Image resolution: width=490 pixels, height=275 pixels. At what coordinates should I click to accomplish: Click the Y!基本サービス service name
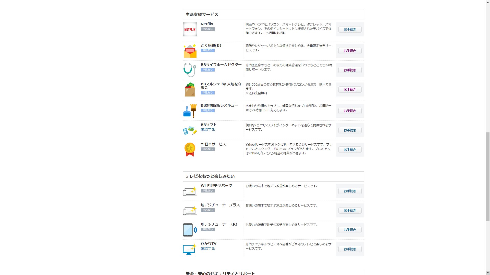213,144
